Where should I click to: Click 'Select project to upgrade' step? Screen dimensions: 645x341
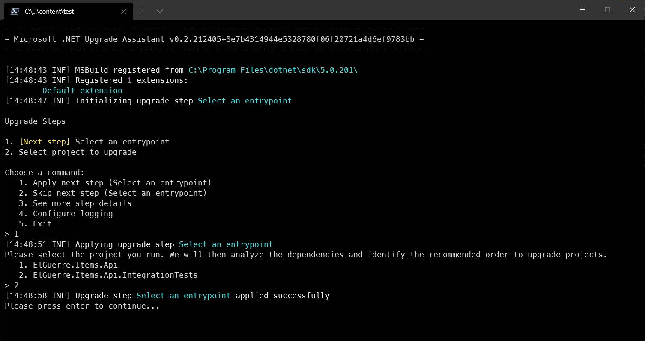click(78, 152)
